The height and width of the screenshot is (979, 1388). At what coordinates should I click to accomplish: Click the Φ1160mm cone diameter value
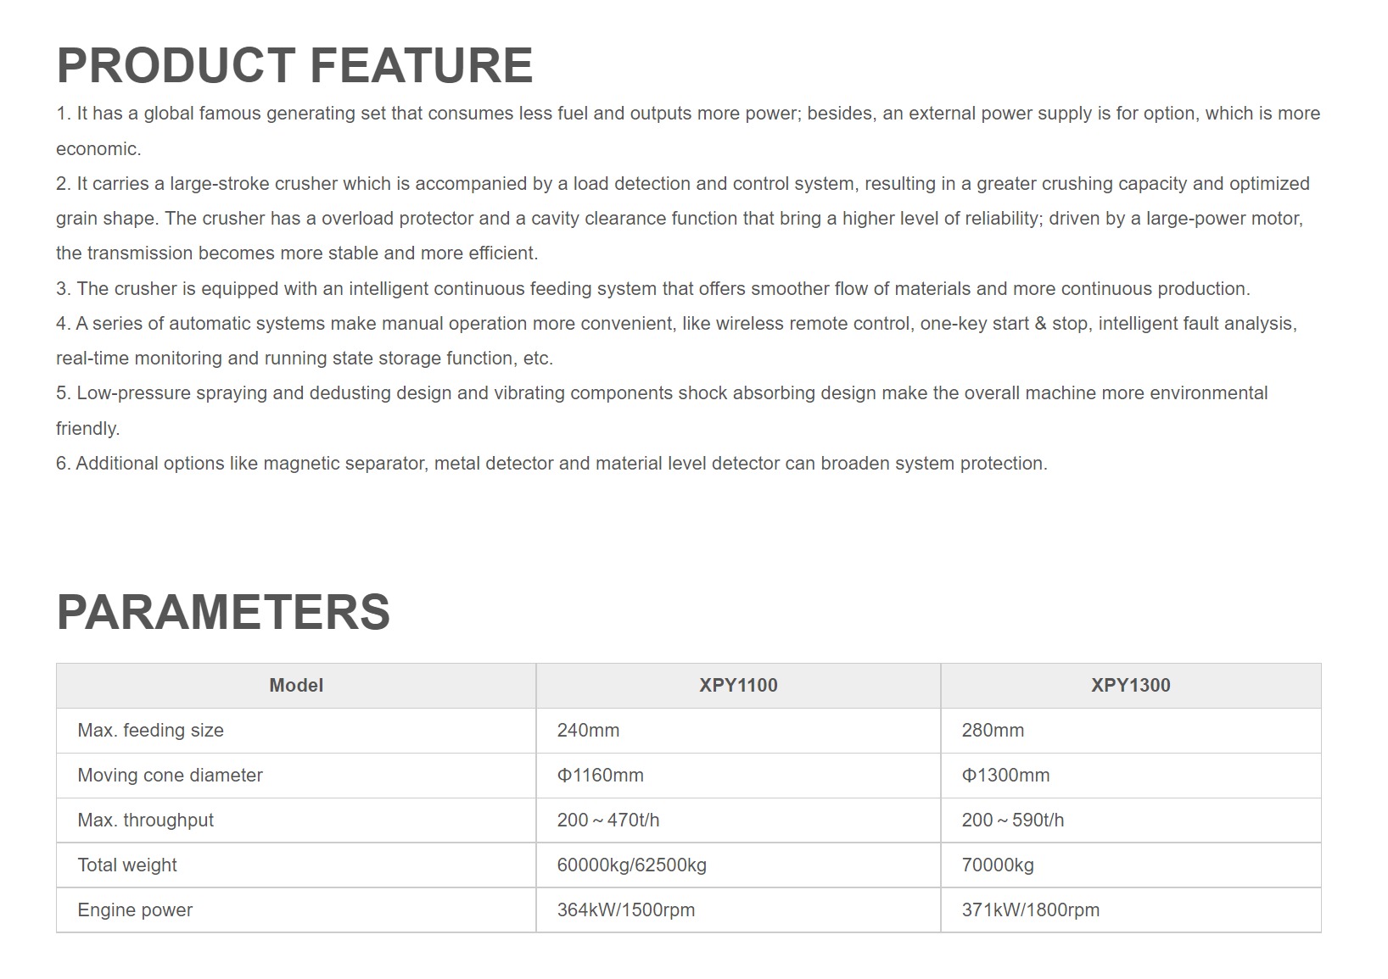600,776
